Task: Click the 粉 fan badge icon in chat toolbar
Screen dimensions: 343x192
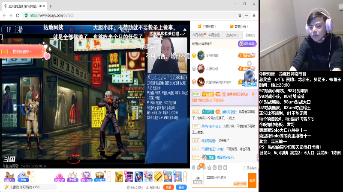Action: coord(215,167)
